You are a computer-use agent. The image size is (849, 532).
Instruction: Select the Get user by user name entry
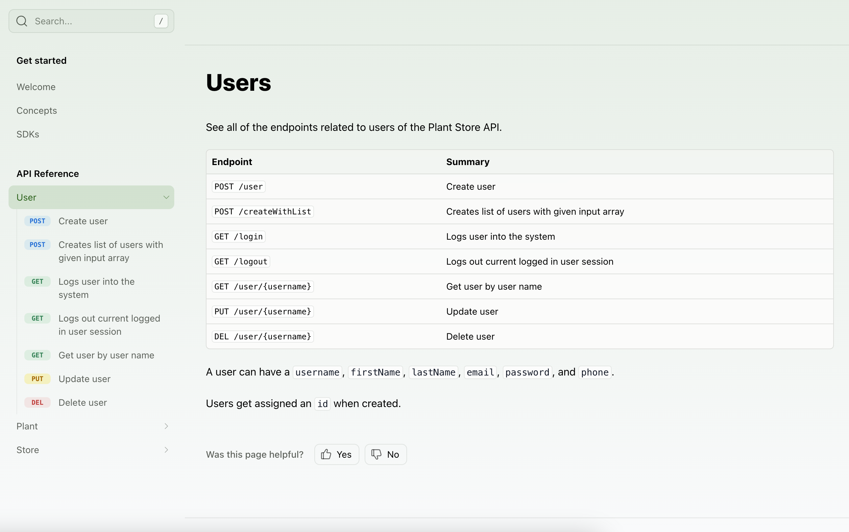click(x=106, y=355)
